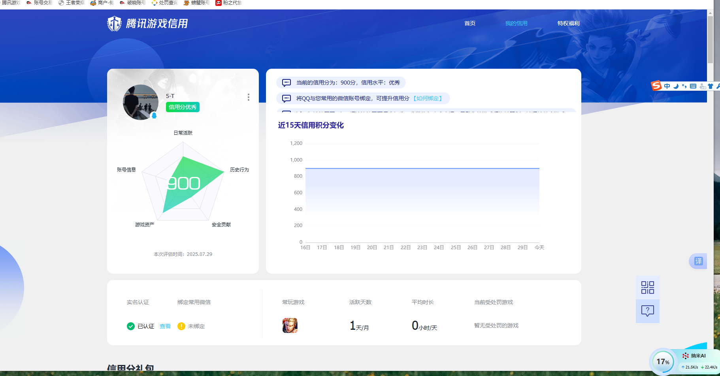Click the QQ penguin badge on avatar
The image size is (720, 376).
pyautogui.click(x=154, y=115)
